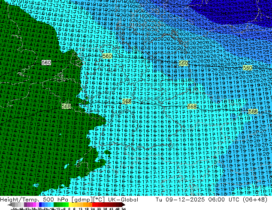Screen dimensions: 272x210
Task: Click the 'Height/Temp. 500 hPa' title text
Action: [34, 199]
